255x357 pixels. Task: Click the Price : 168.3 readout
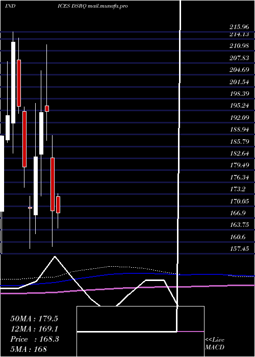coord(35,339)
